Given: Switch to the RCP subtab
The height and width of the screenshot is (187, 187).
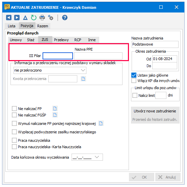Looking at the screenshot, I should (x=78, y=40).
